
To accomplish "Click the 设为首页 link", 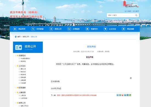I will pos(136,11).
